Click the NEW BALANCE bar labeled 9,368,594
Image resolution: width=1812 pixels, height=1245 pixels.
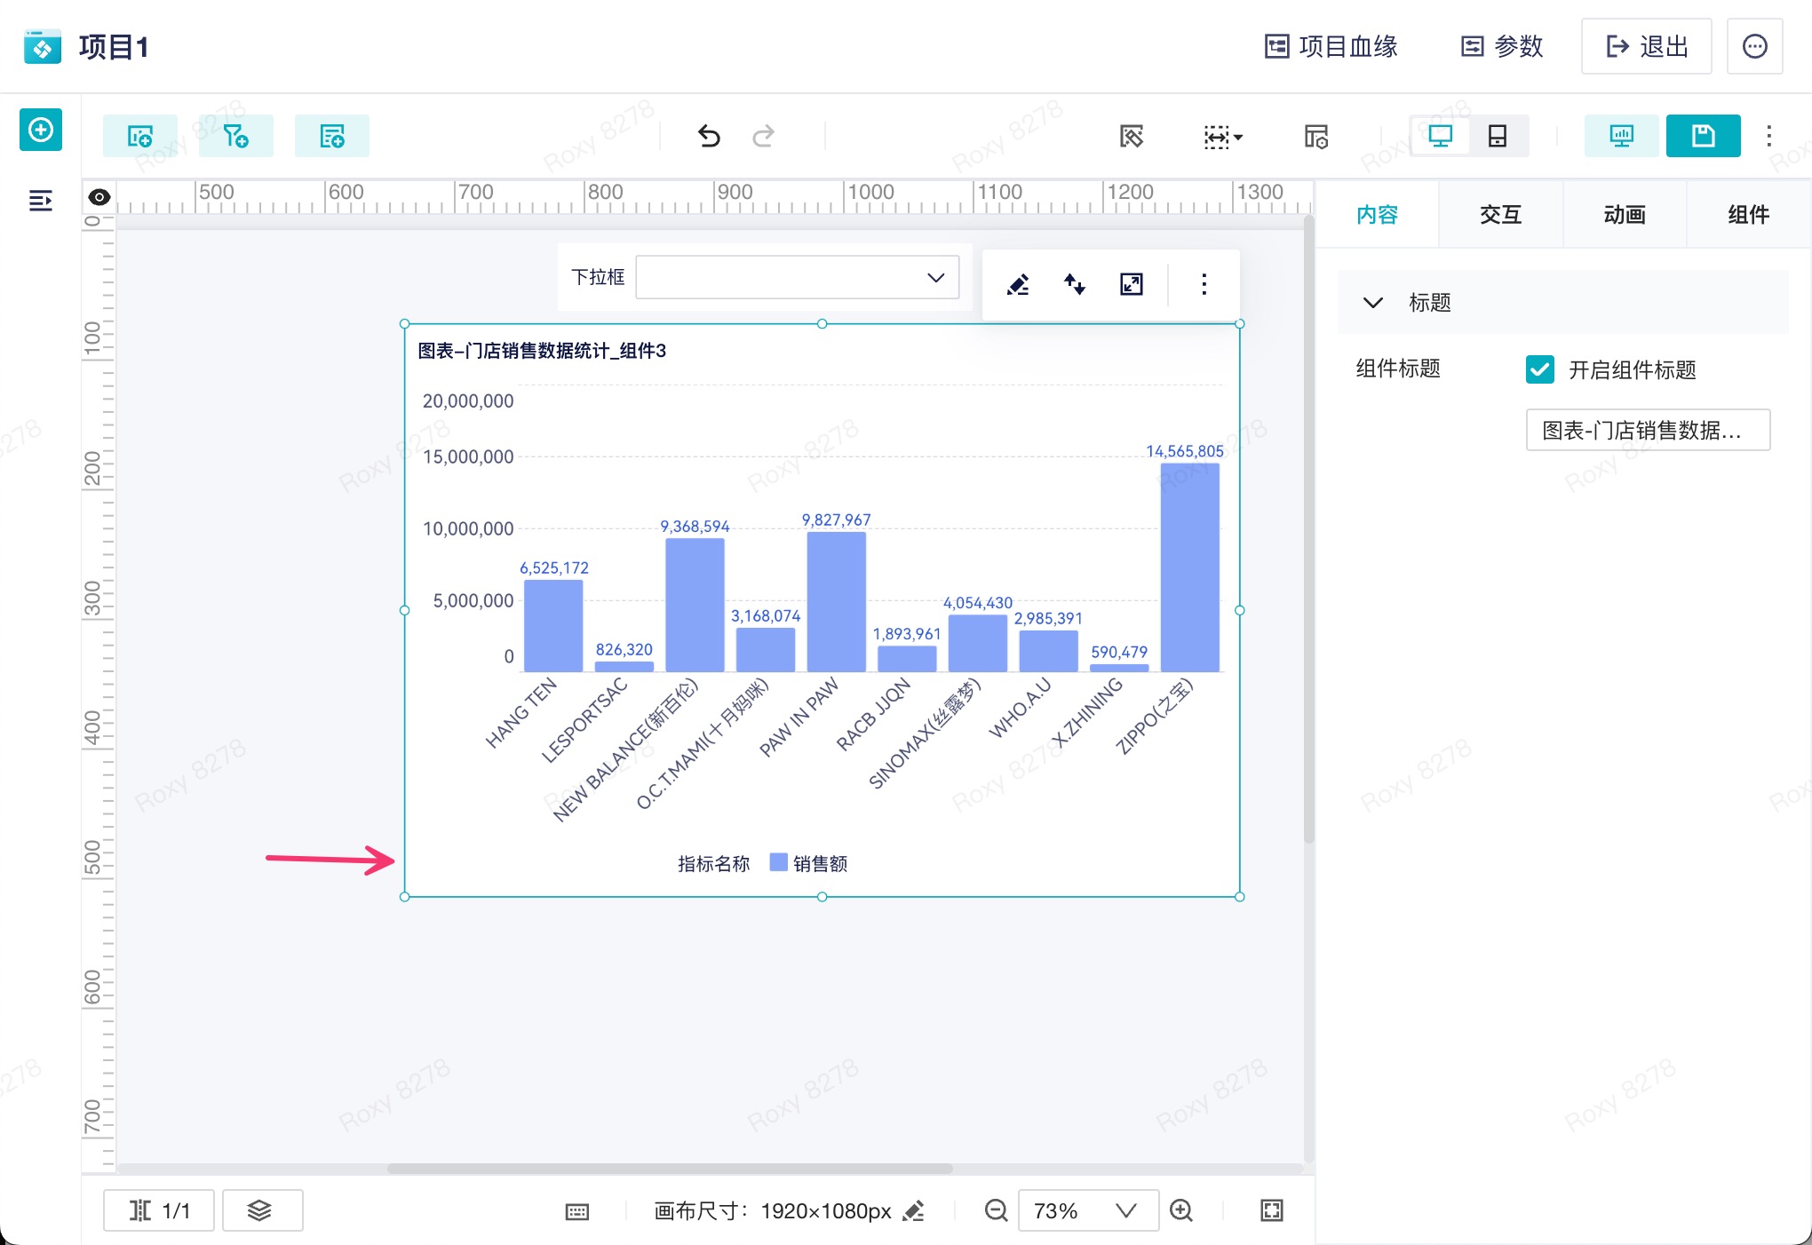(x=695, y=606)
